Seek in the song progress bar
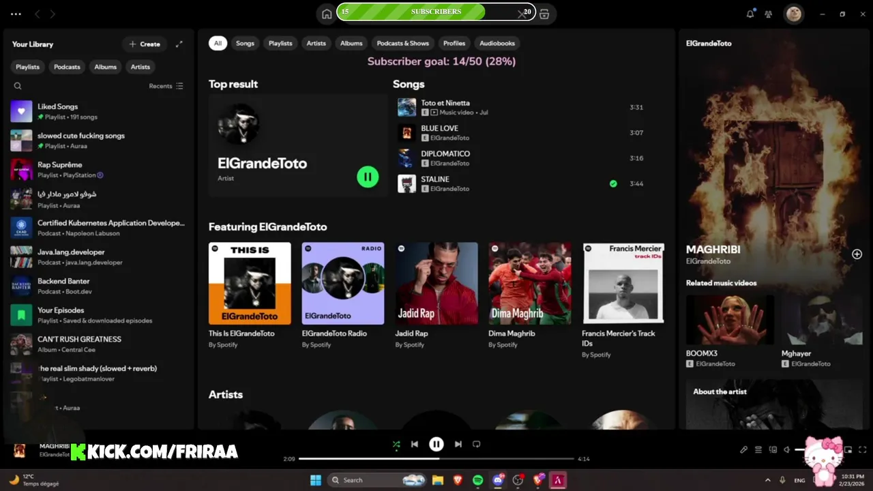873x491 pixels. pyautogui.click(x=436, y=458)
